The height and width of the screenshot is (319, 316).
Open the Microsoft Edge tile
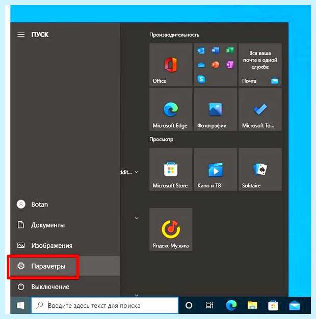pos(171,109)
